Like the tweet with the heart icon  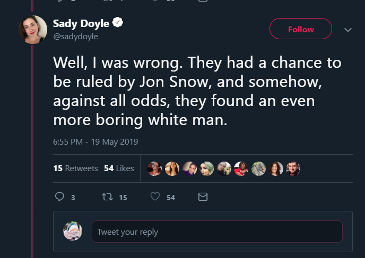(155, 197)
